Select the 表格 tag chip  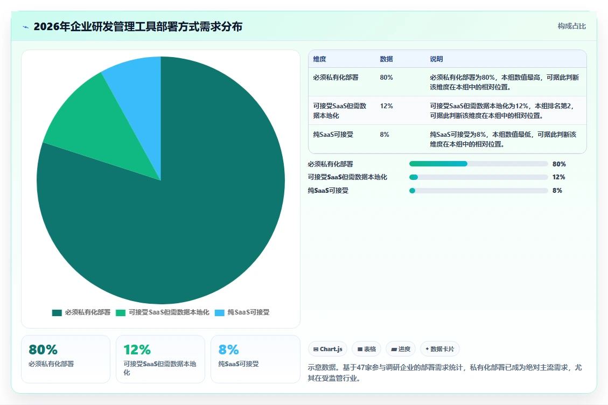[366, 349]
